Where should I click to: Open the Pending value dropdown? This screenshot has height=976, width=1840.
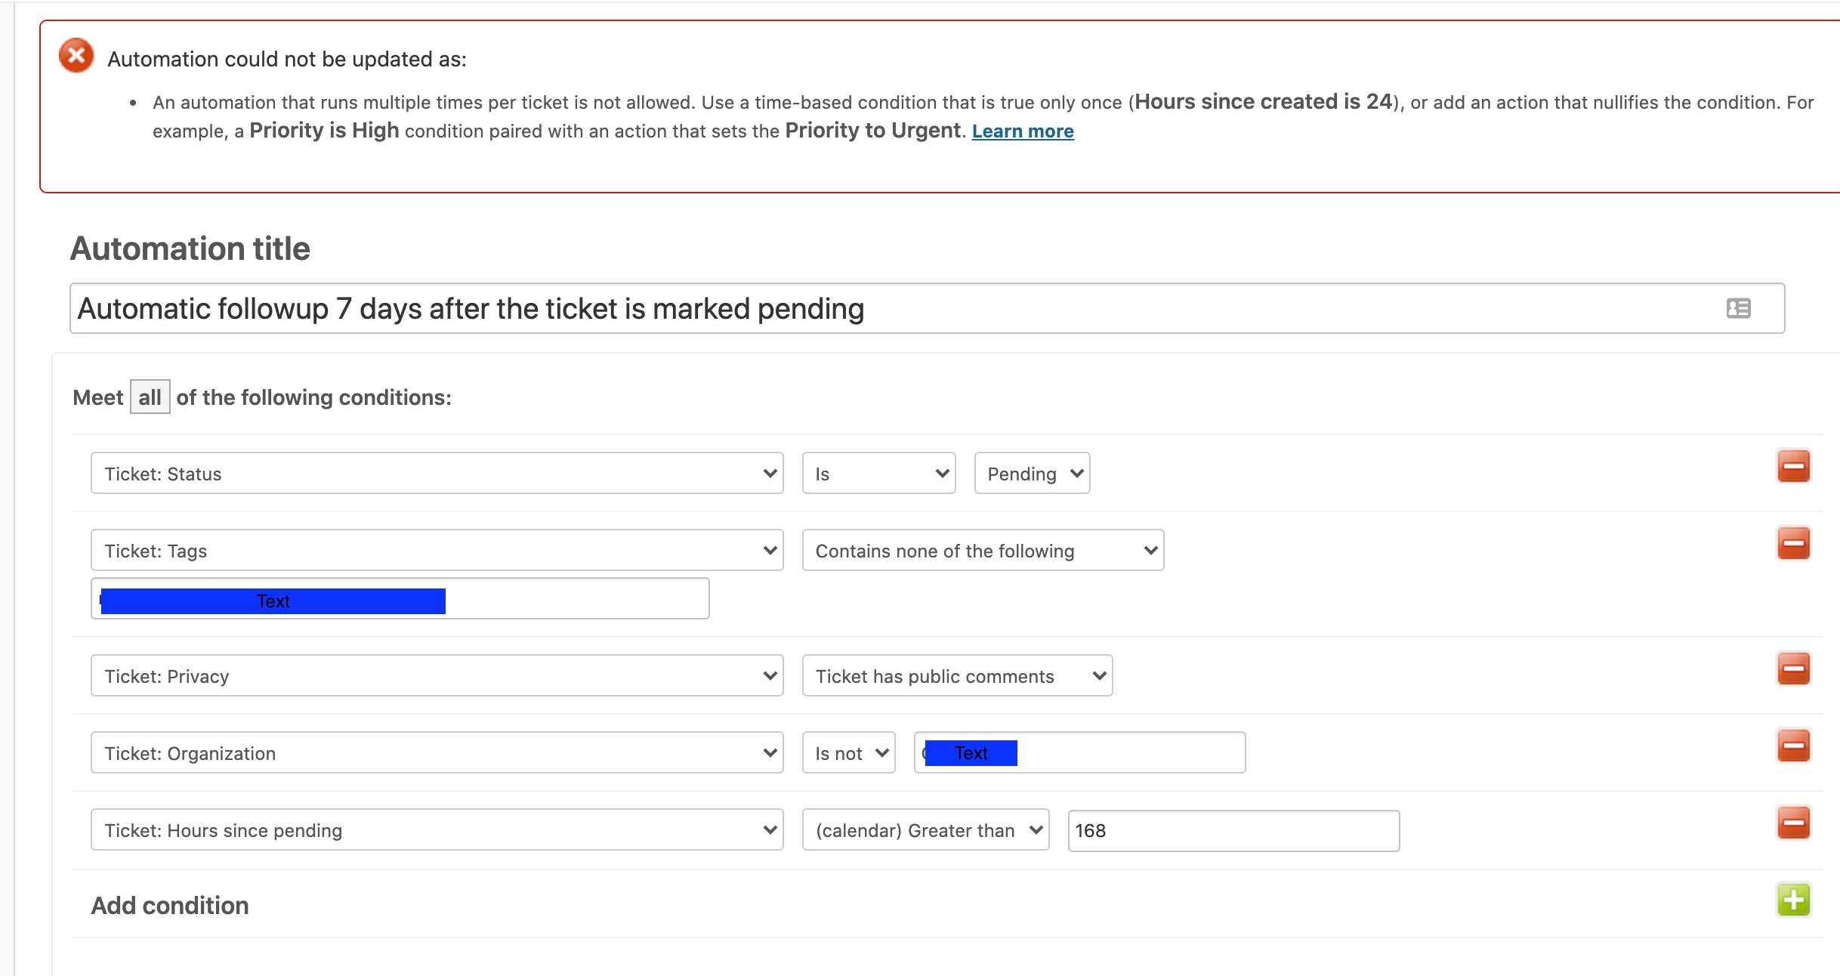pos(1032,474)
